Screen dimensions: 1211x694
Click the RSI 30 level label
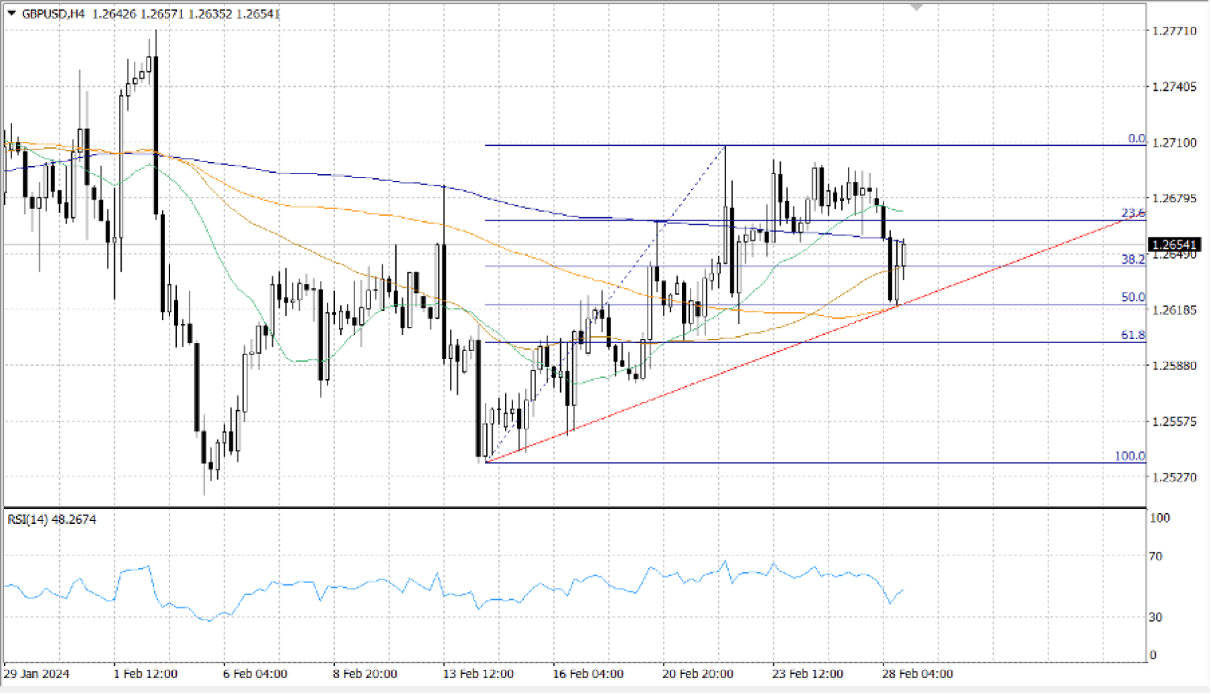pos(1156,617)
